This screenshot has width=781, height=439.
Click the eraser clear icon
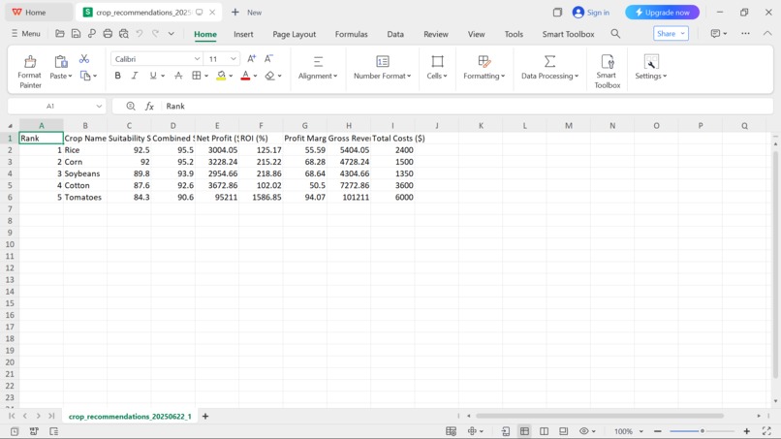coord(270,76)
